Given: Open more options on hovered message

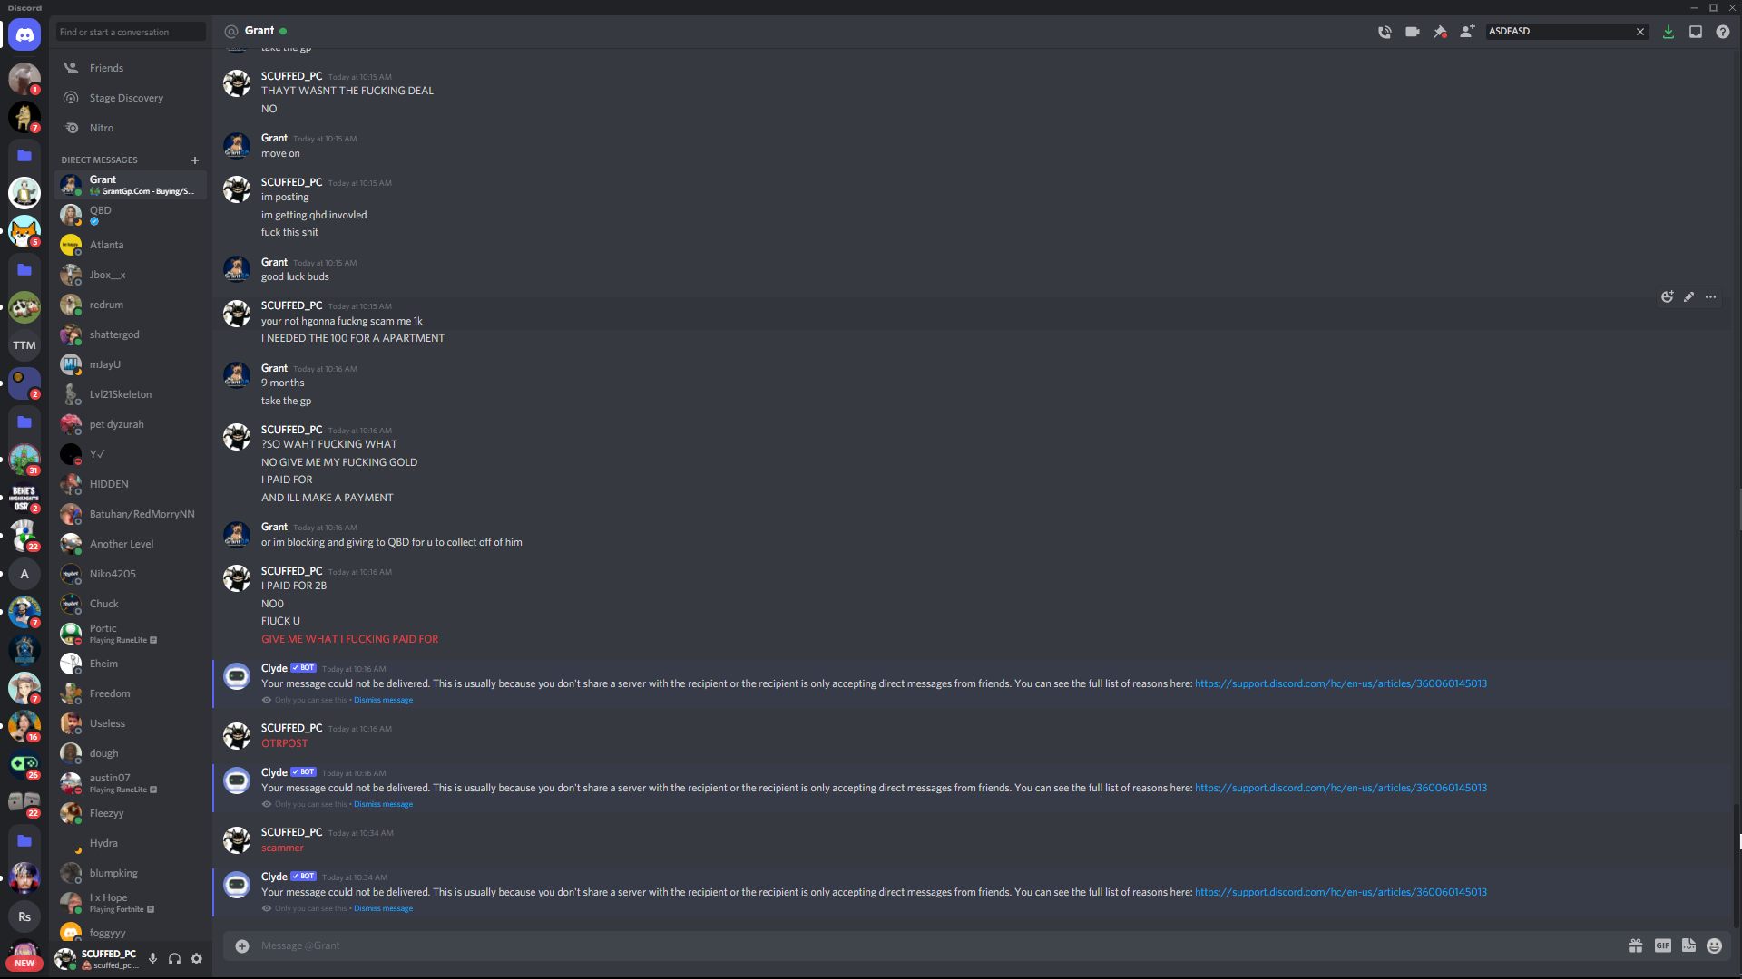Looking at the screenshot, I should coord(1710,297).
